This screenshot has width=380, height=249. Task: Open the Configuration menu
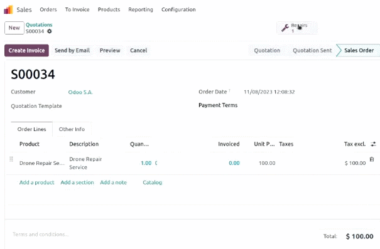(x=178, y=9)
